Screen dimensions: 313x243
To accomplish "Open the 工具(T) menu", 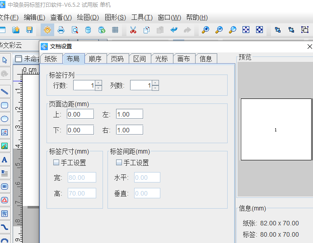I will pyautogui.click(x=142, y=18).
